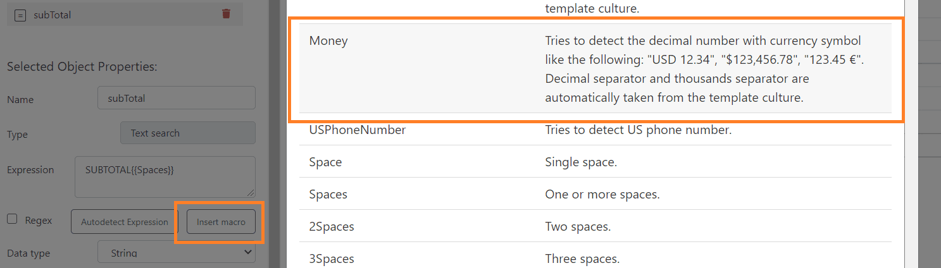941x268 pixels.
Task: Delete the subTotal object with trash icon
Action: [x=226, y=14]
